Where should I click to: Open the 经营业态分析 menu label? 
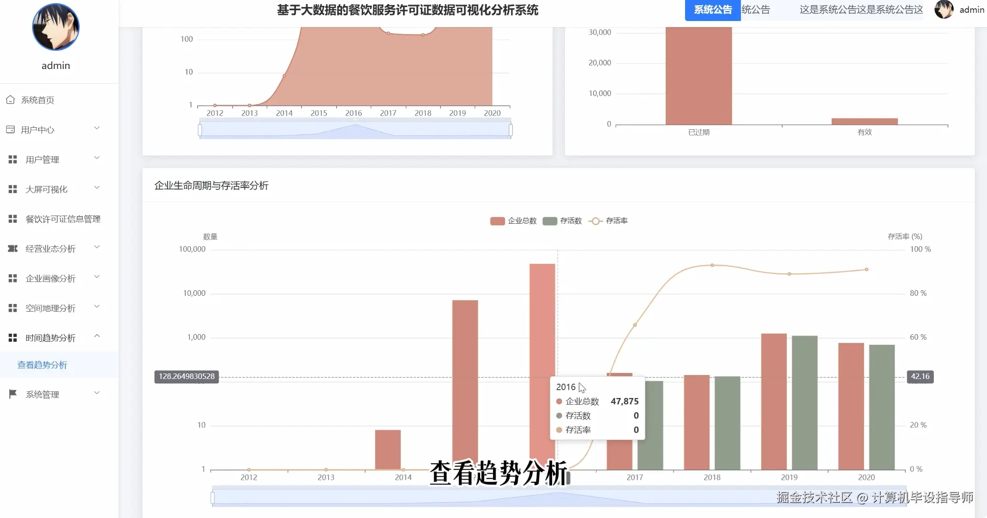51,249
